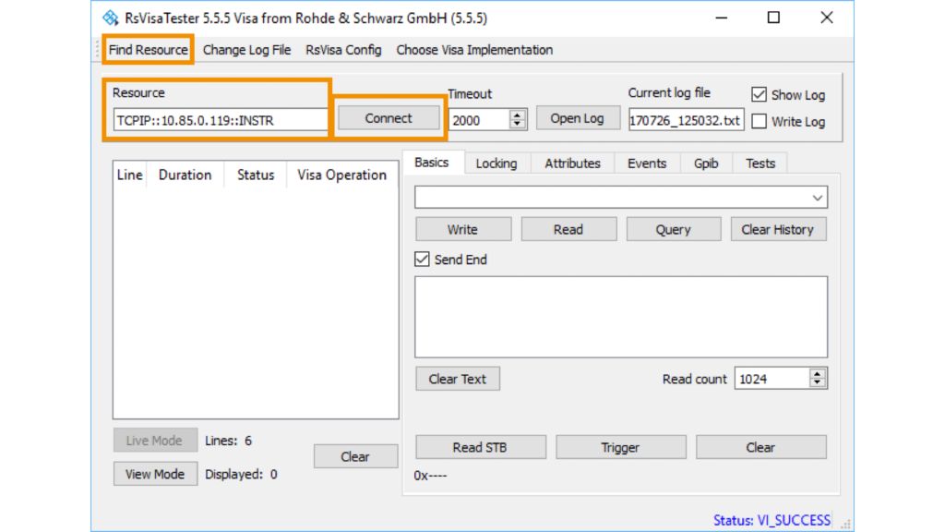Switch to the Locking tab

click(x=496, y=163)
